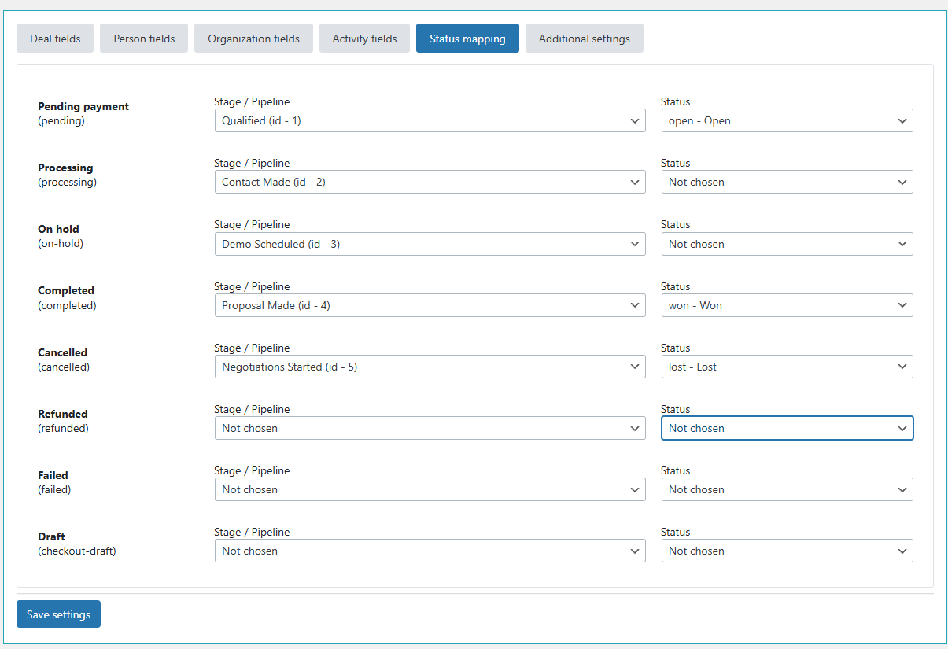
Task: Click the Save settings button
Action: [x=58, y=614]
